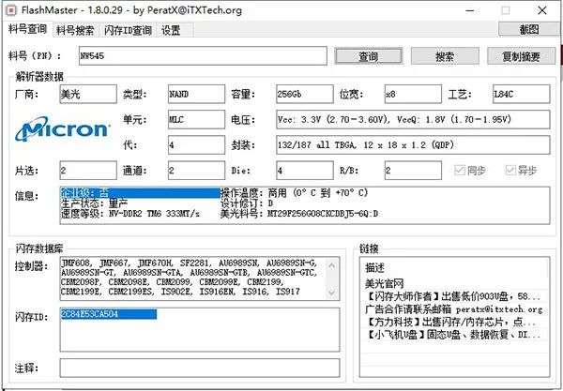
Task: Click the 描述 column header in links
Action: pos(374,267)
